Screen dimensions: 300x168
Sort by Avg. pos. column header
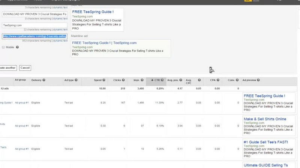[x=173, y=80]
